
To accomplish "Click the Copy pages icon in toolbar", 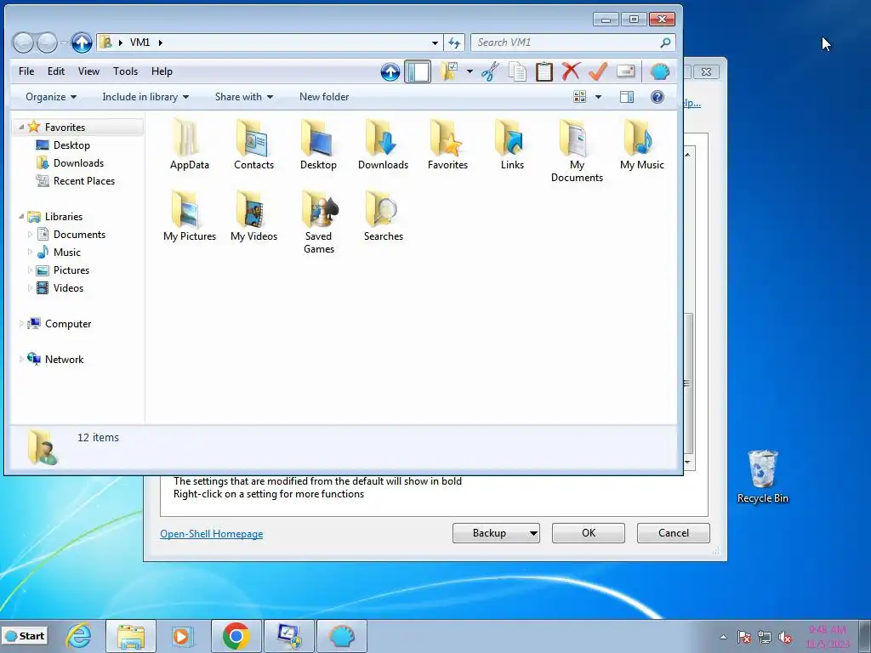I will [x=517, y=71].
